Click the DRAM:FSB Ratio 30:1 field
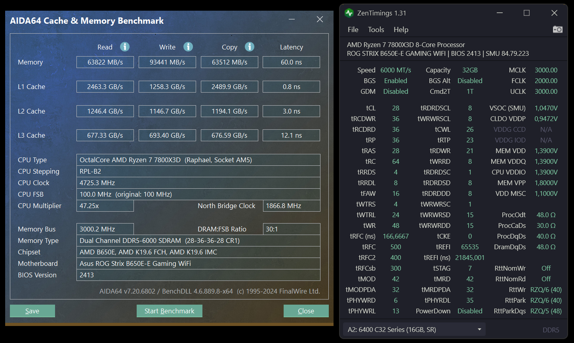 coord(292,229)
